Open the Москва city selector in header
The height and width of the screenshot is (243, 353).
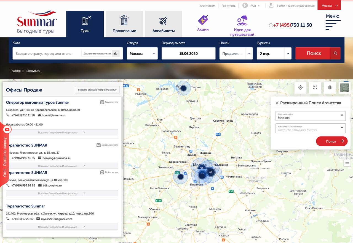pos(329,6)
